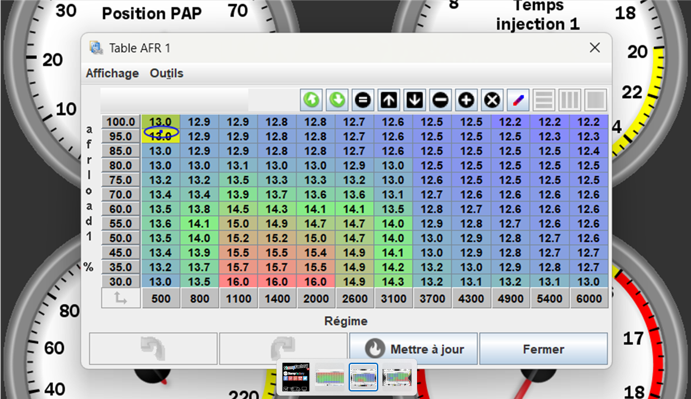Select cell 14.2 at 35.0 load, 3100 RPM
This screenshot has height=399, width=691.
pyautogui.click(x=393, y=267)
